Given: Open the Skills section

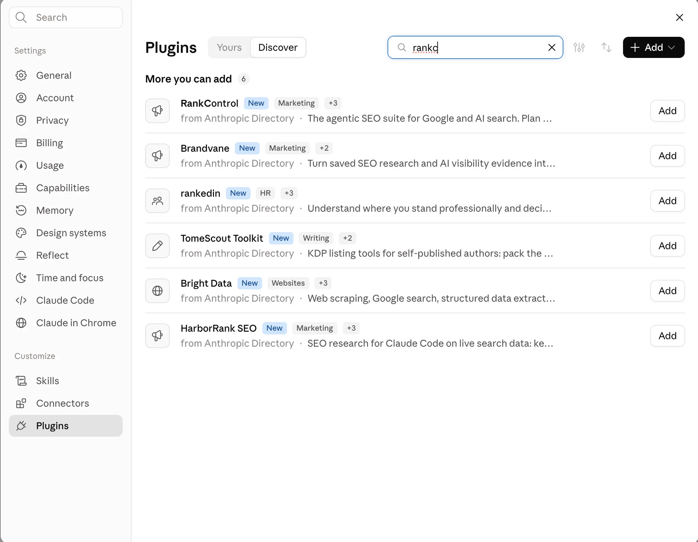Looking at the screenshot, I should (x=66, y=381).
